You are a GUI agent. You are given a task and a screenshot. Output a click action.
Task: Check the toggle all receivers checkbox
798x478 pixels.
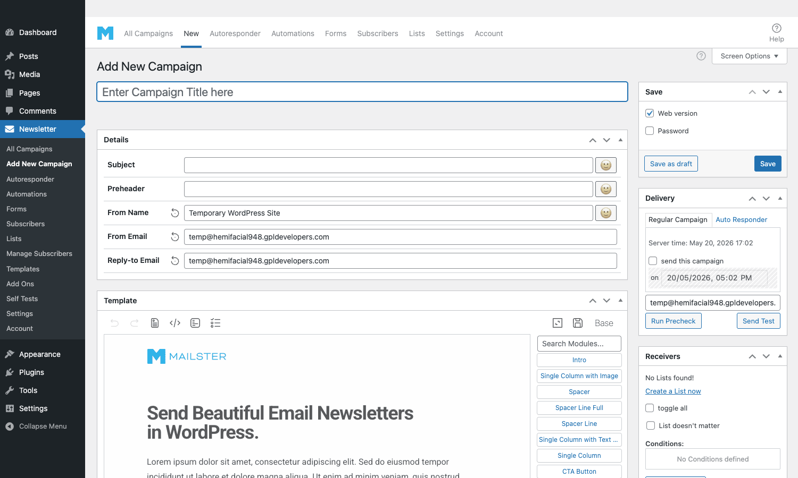point(650,408)
